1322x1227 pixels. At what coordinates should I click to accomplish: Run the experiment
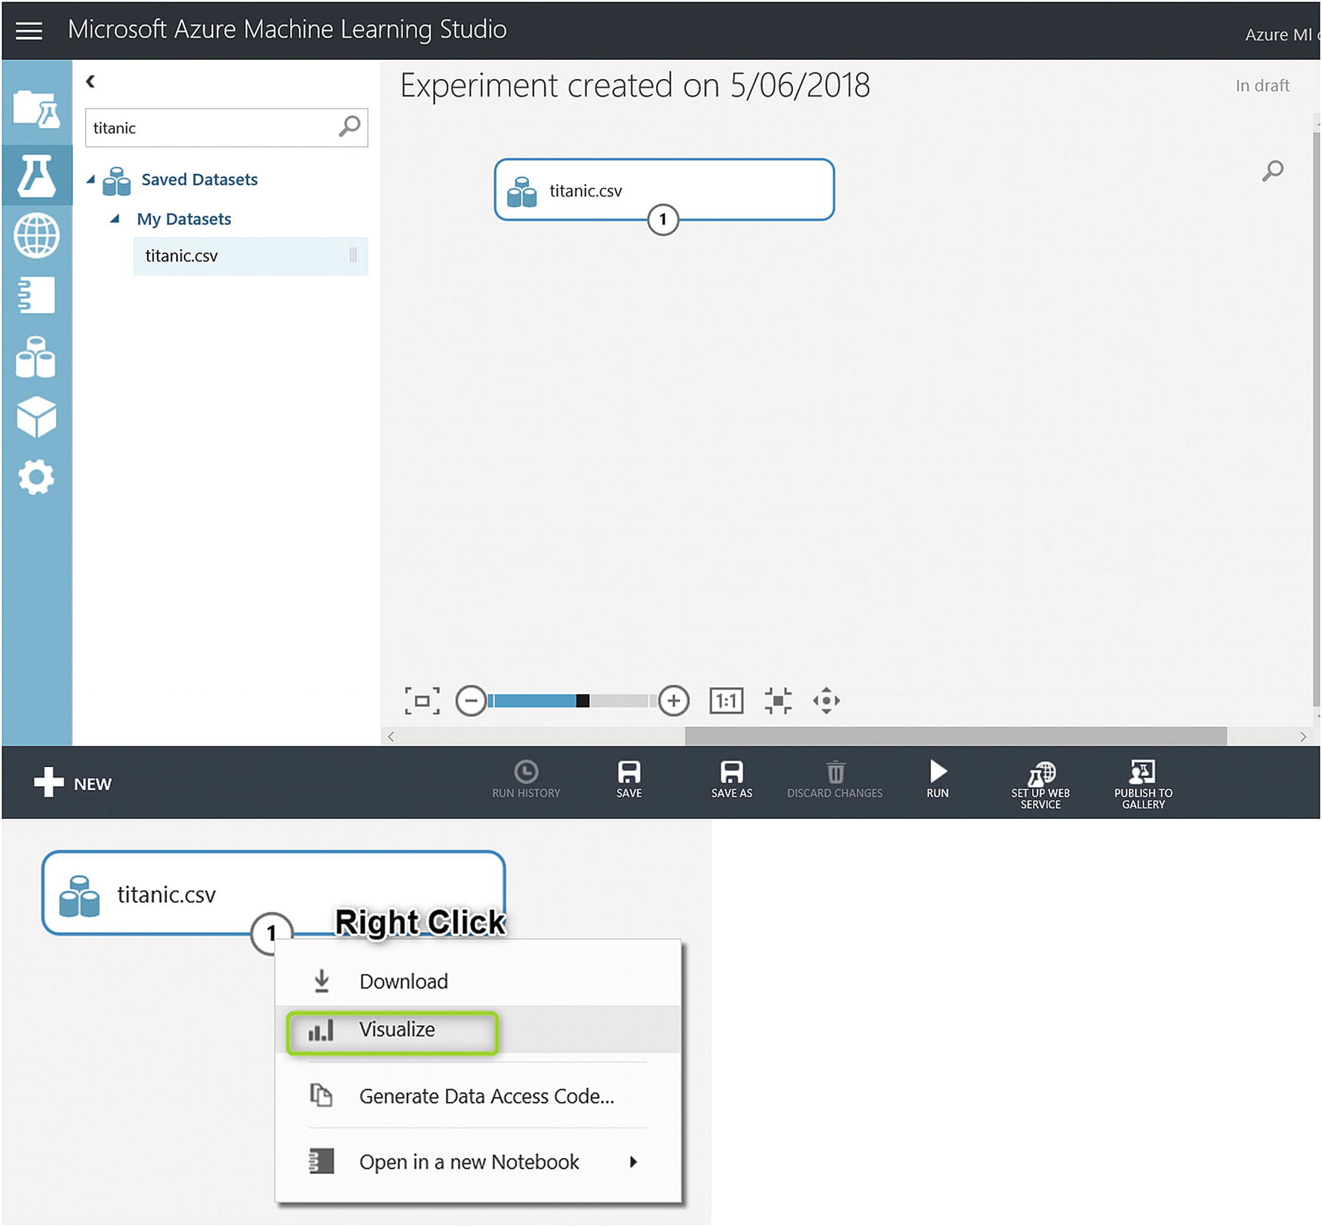point(938,781)
